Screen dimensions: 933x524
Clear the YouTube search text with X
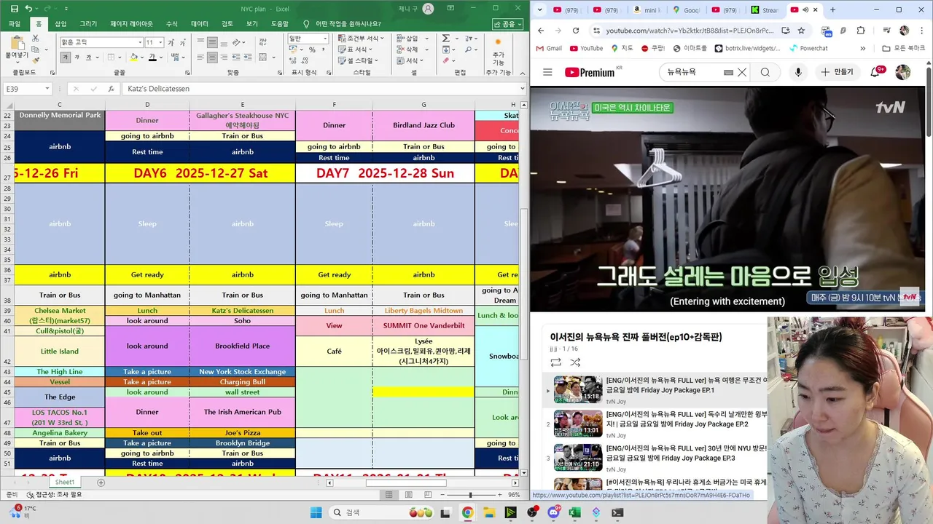741,72
